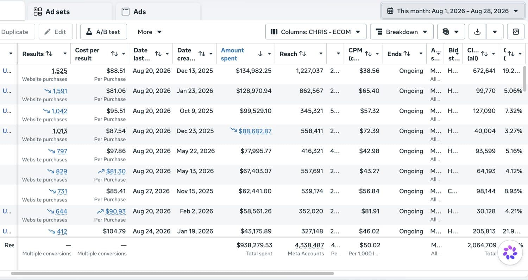Click total reach 4,338,487
This screenshot has width=528, height=280.
click(x=309, y=245)
